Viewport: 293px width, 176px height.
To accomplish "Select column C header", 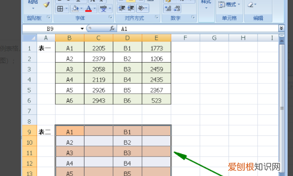I will [x=99, y=38].
